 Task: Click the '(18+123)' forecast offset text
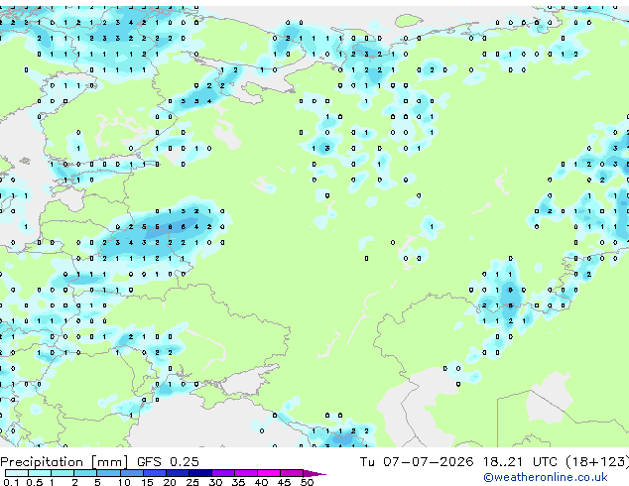point(597,462)
